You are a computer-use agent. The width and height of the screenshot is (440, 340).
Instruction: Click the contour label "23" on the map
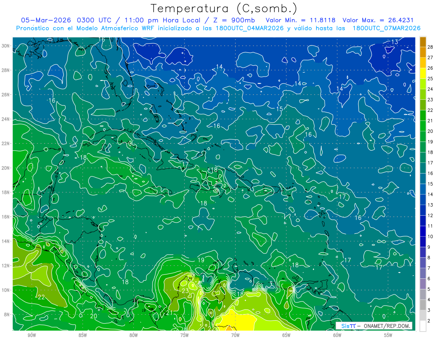coord(185,291)
